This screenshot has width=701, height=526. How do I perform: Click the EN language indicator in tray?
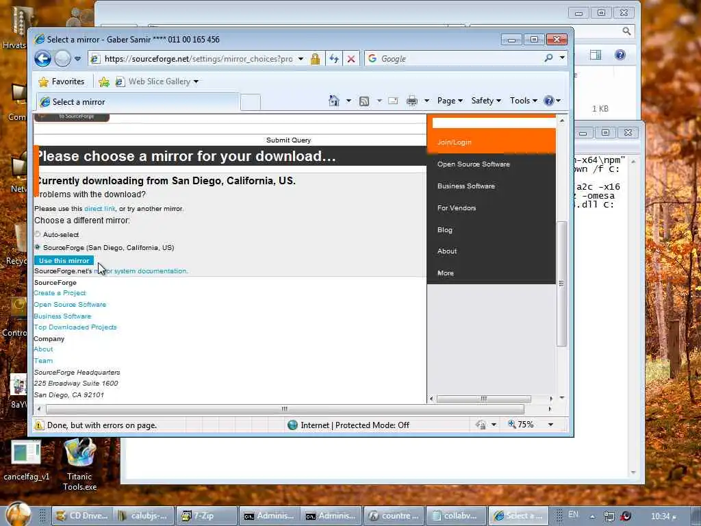[573, 514]
